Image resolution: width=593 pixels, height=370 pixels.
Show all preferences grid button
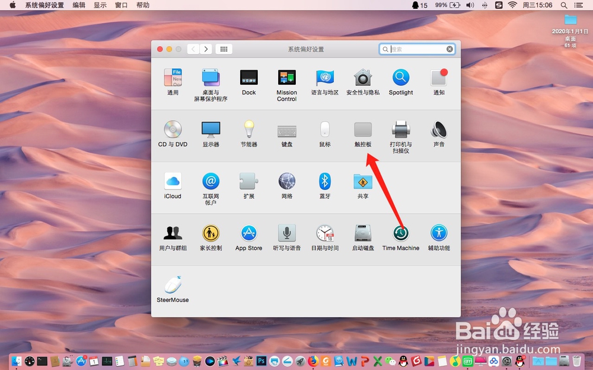click(x=224, y=49)
